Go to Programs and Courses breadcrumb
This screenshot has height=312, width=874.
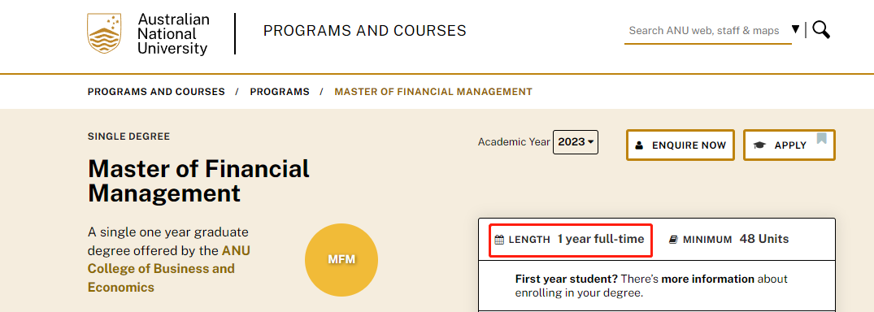coord(156,91)
